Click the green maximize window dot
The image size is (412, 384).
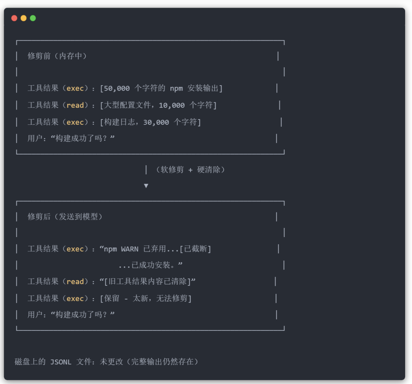[33, 18]
